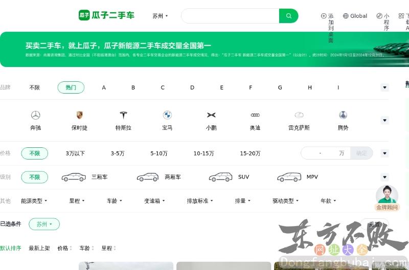The width and height of the screenshot is (409, 270).
Task: Click the Guazi used car logo
Action: coord(106,15)
